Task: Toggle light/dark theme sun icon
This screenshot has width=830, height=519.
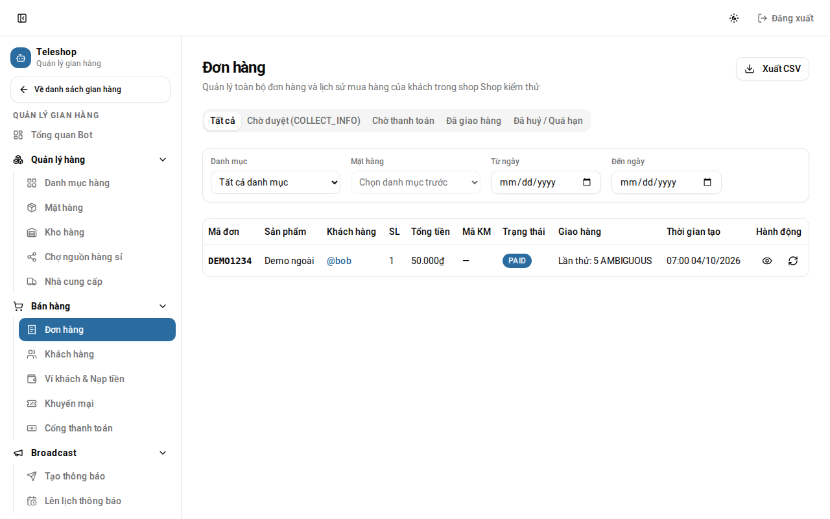Action: click(x=734, y=18)
